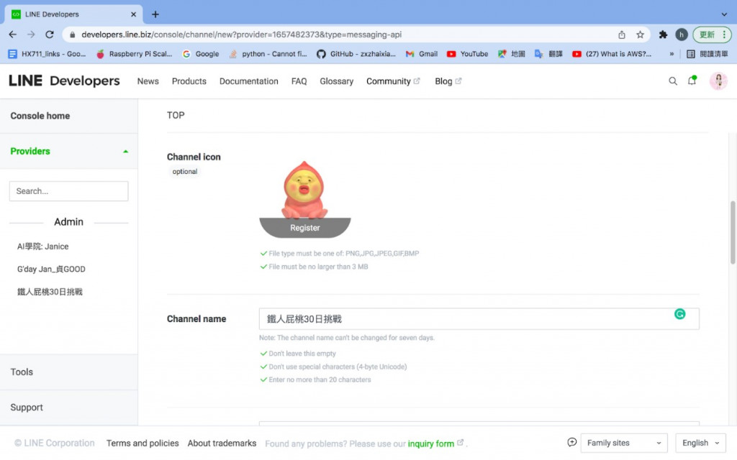This screenshot has width=737, height=460.
Task: Open the Support sidebar section
Action: 68,408
